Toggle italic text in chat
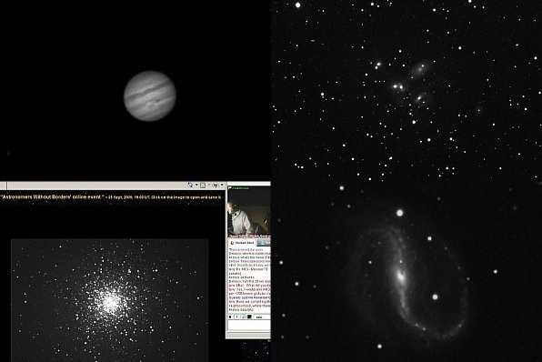The height and width of the screenshot is (362, 542). pyautogui.click(x=236, y=317)
